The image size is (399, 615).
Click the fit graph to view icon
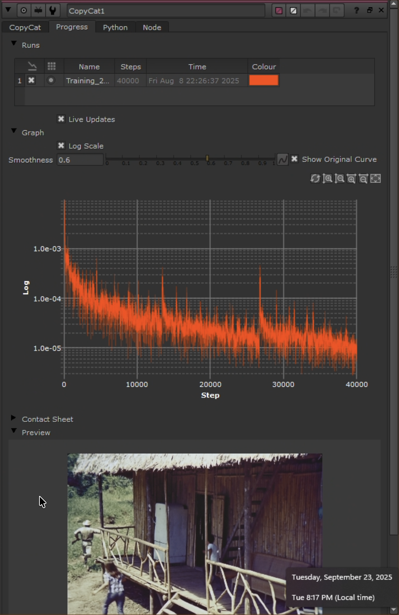click(375, 179)
